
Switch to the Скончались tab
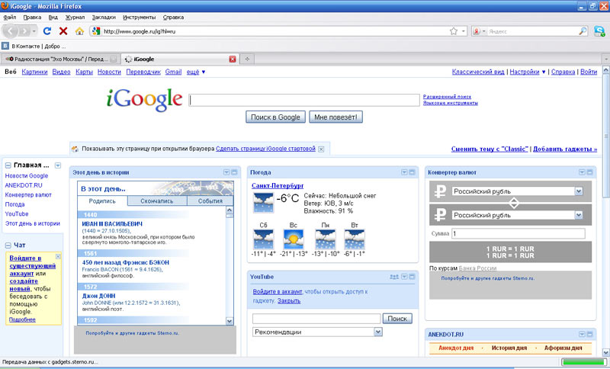[x=157, y=201]
